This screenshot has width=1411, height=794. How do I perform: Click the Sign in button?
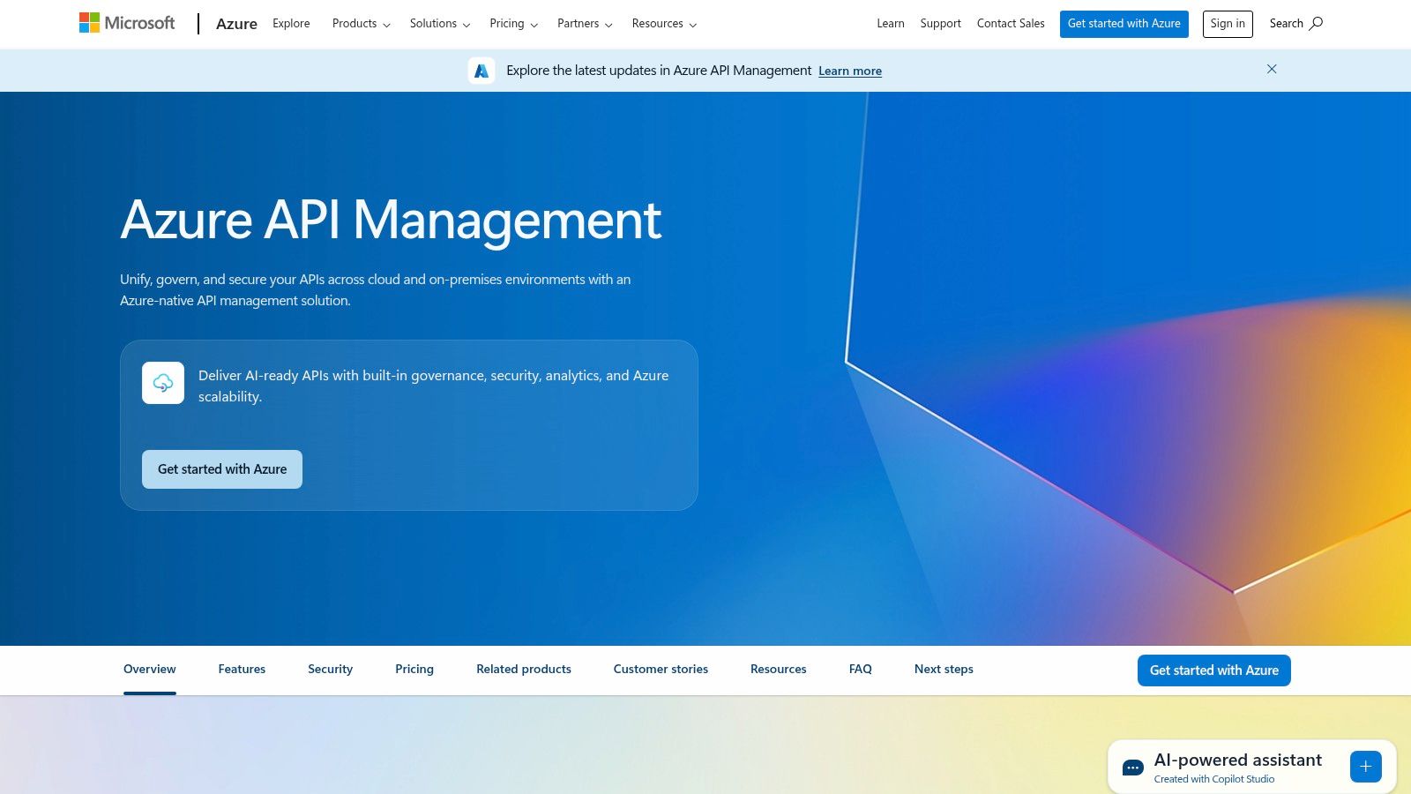1228,24
